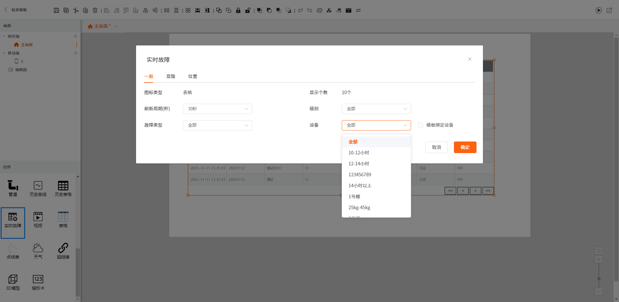Viewport: 619px width, 302px height.
Task: Select the 表格 table control
Action: pos(63,219)
